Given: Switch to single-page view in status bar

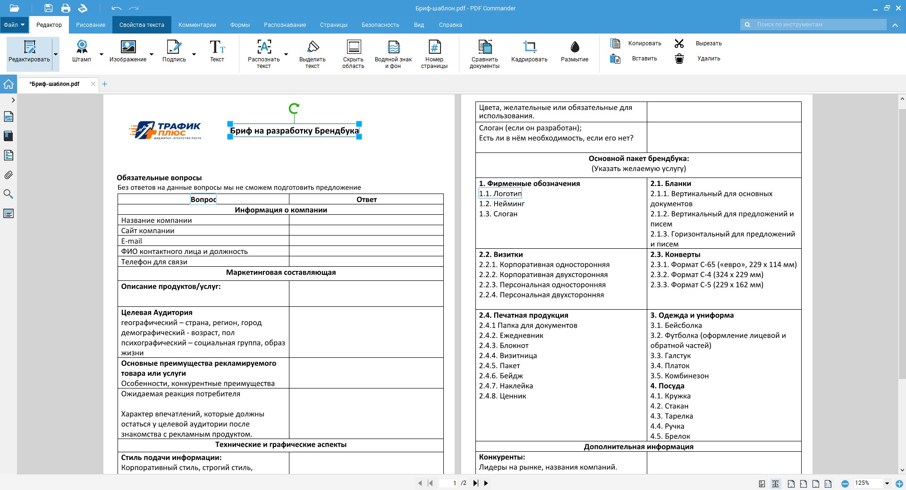Looking at the screenshot, I should (x=762, y=483).
